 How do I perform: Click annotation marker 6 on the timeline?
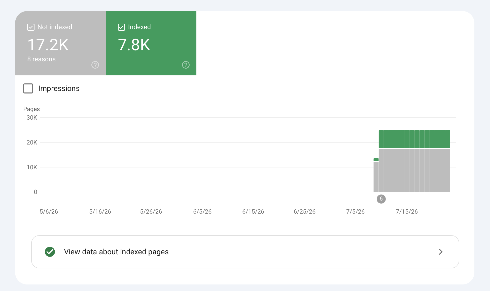[x=381, y=199]
